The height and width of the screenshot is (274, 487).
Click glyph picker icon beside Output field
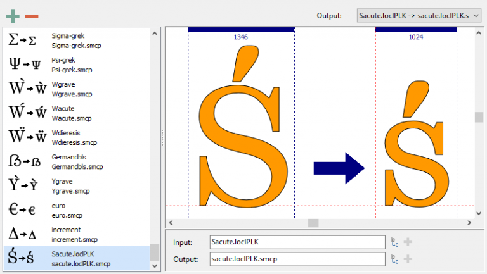pyautogui.click(x=394, y=259)
